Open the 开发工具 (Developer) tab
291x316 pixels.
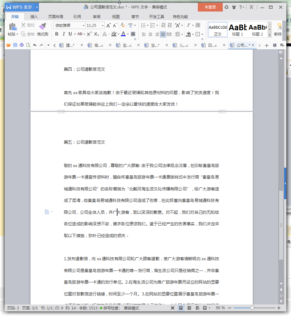pyautogui.click(x=157, y=17)
